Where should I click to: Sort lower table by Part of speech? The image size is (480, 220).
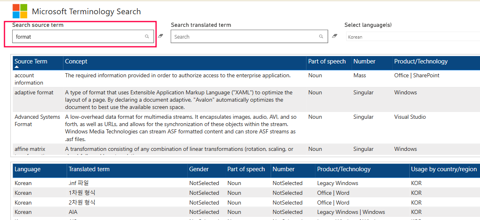tap(246, 169)
